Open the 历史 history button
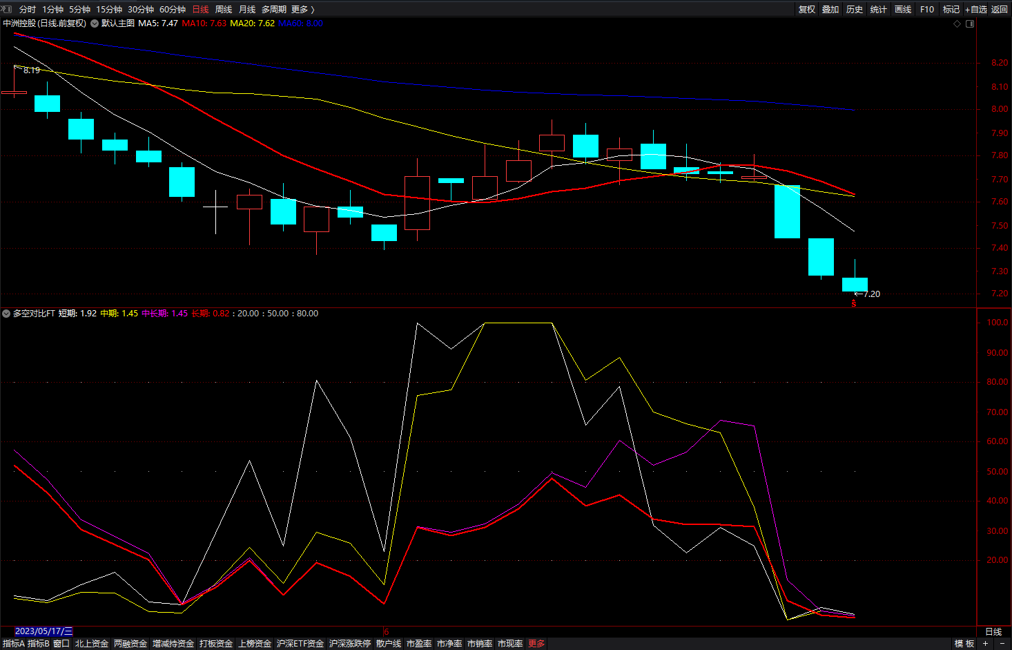This screenshot has width=1012, height=650. (855, 10)
